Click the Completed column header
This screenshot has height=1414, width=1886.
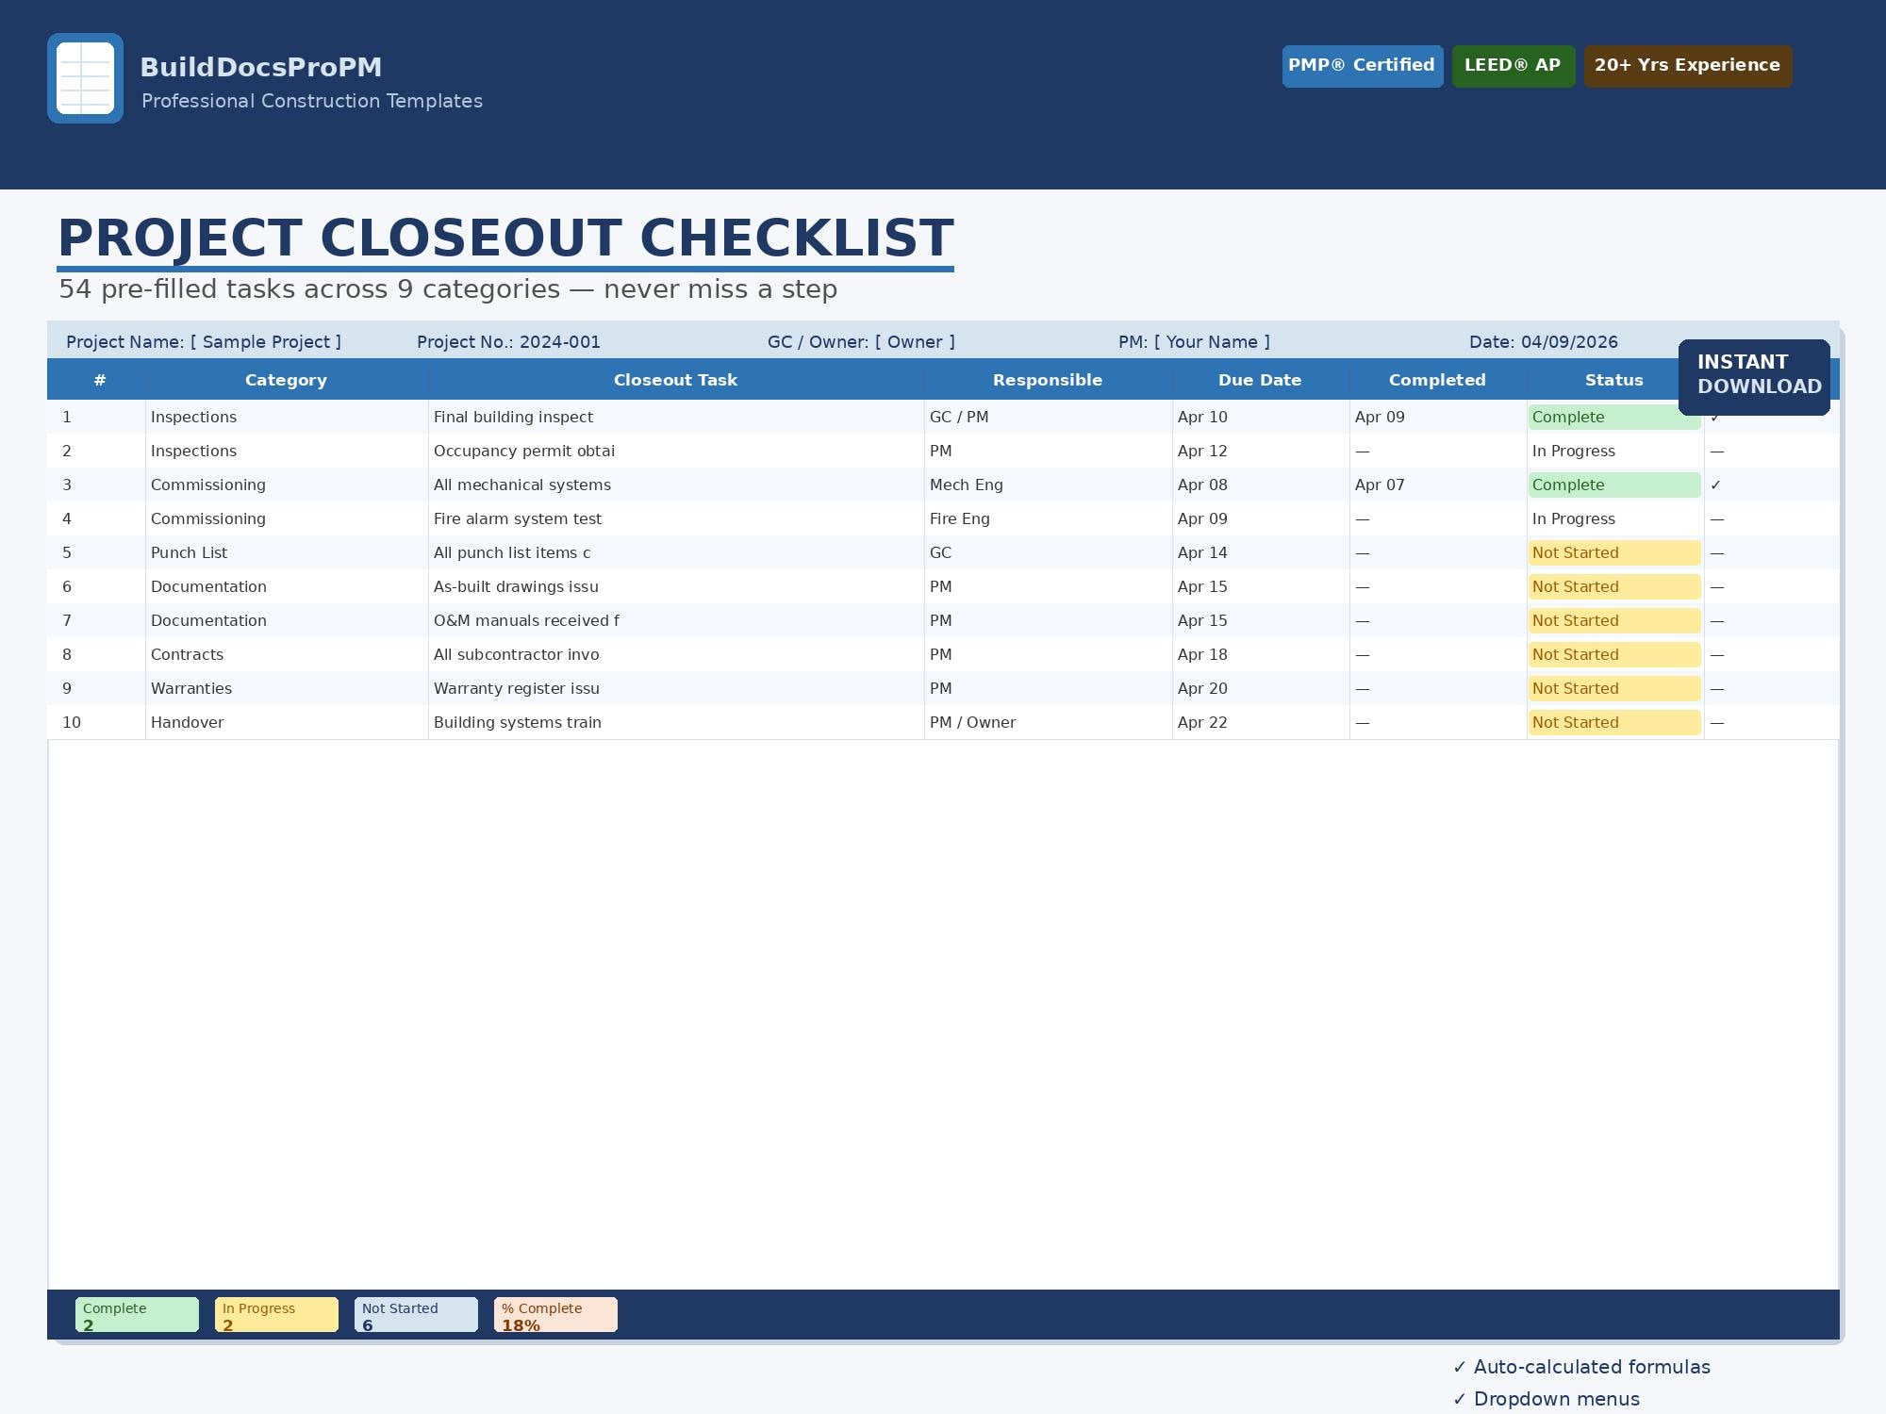coord(1437,380)
